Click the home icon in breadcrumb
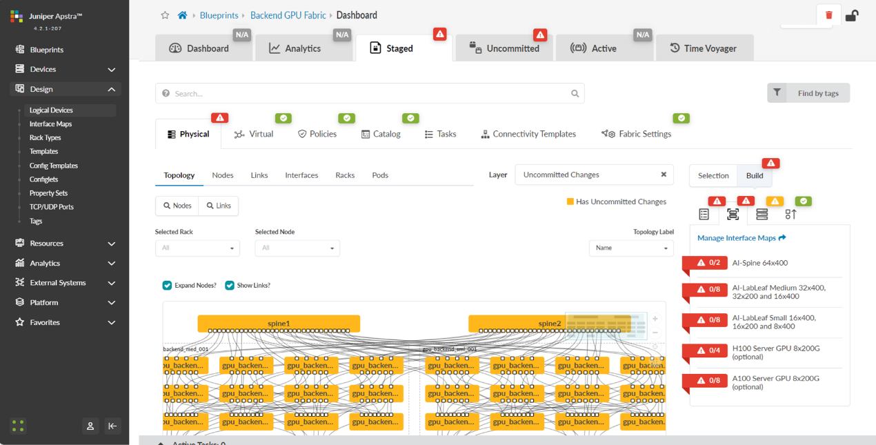Image resolution: width=876 pixels, height=445 pixels. (182, 15)
